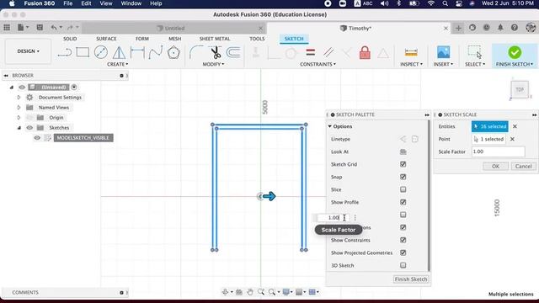The width and height of the screenshot is (539, 303).
Task: Click Finish Sketch button in palette
Action: tap(411, 279)
